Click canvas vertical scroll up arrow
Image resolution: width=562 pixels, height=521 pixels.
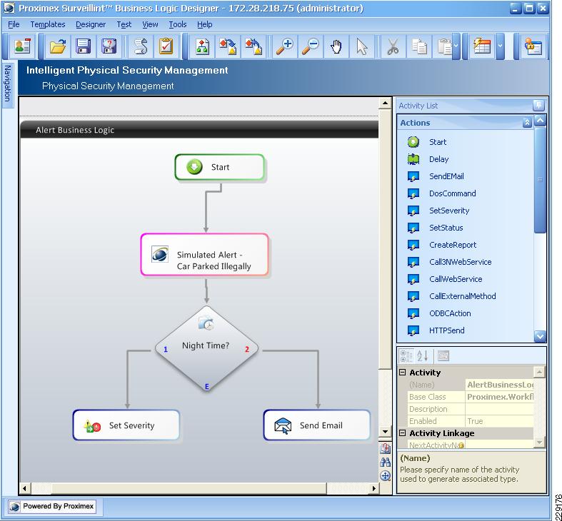point(386,103)
